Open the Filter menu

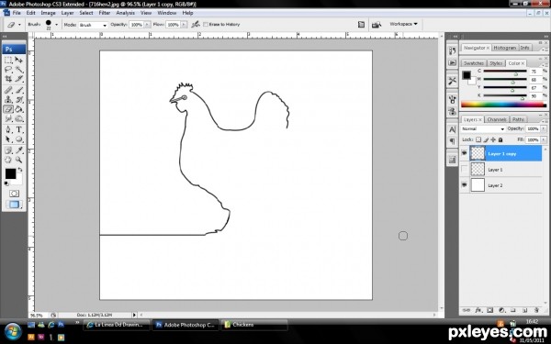click(105, 13)
